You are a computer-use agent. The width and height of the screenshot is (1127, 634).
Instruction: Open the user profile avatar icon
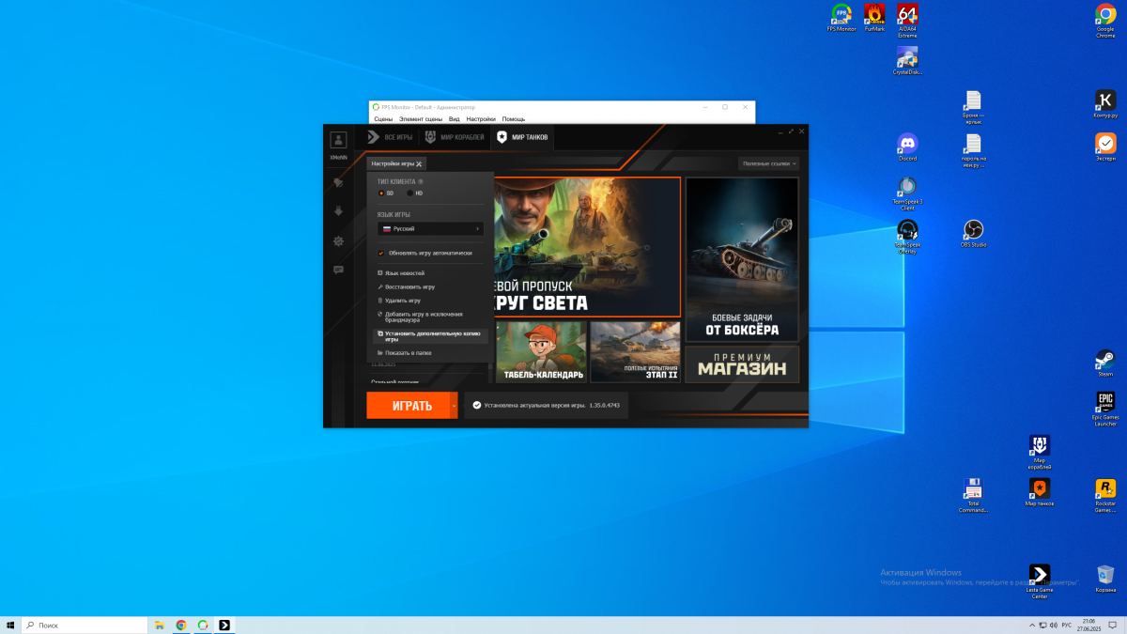tap(338, 140)
